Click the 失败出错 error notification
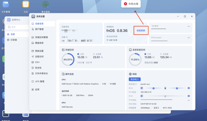 tap(131, 4)
